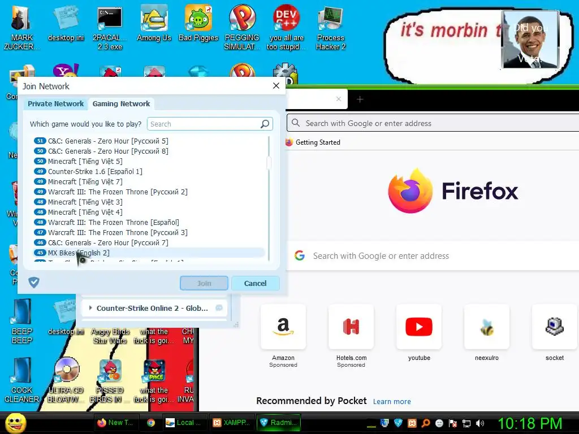The width and height of the screenshot is (579, 434).
Task: Switch to Radmi... taskbar window
Action: pyautogui.click(x=279, y=423)
